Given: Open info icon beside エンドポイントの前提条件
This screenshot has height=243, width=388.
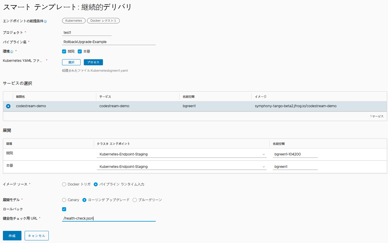Looking at the screenshot, I should [x=45, y=21].
